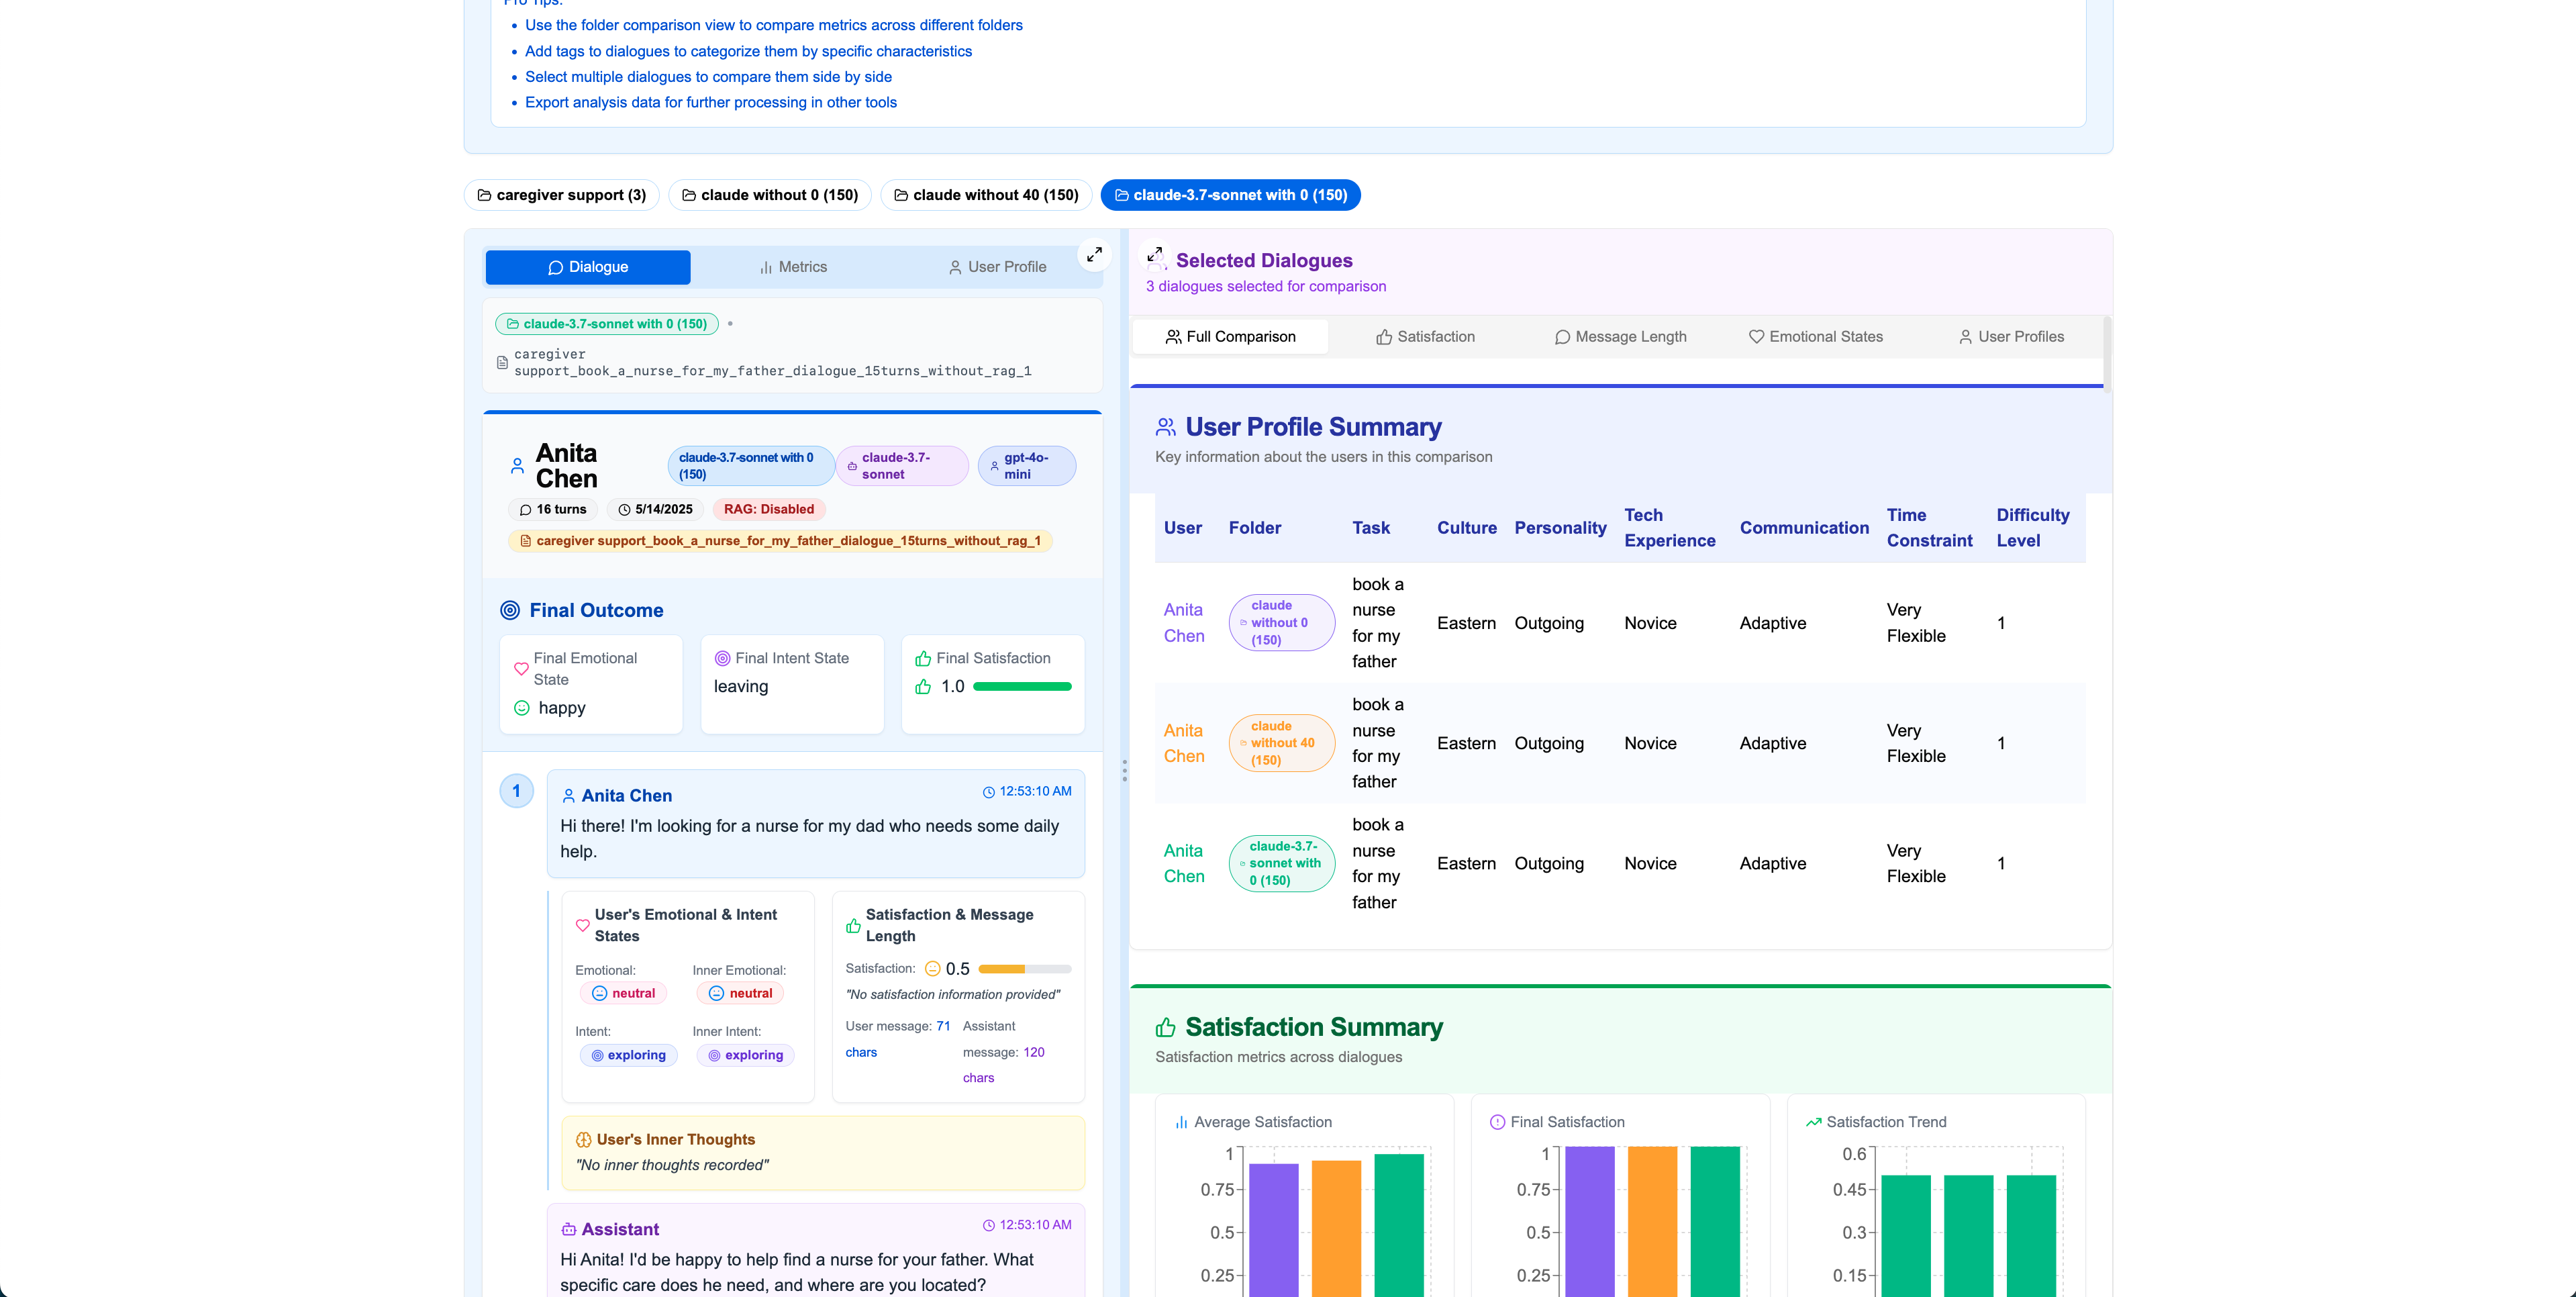Screen dimensions: 2576x1297
Task: Click the Selected Dialogues heading
Action: pos(1264,260)
